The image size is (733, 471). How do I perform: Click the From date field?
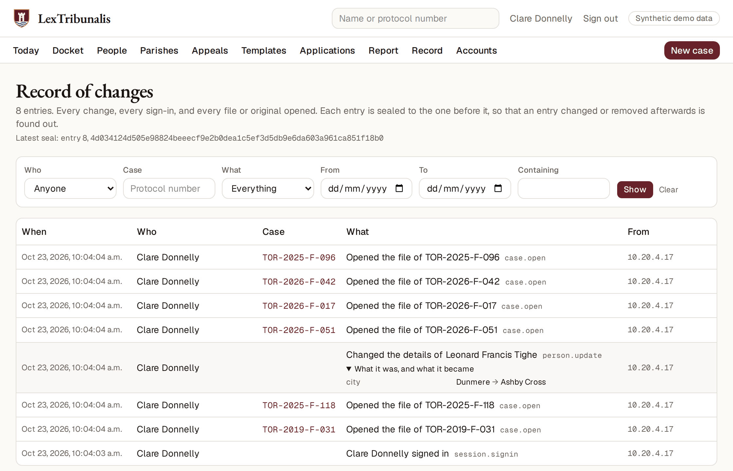click(x=366, y=188)
